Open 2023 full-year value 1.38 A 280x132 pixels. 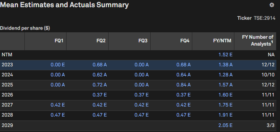coord(225,65)
